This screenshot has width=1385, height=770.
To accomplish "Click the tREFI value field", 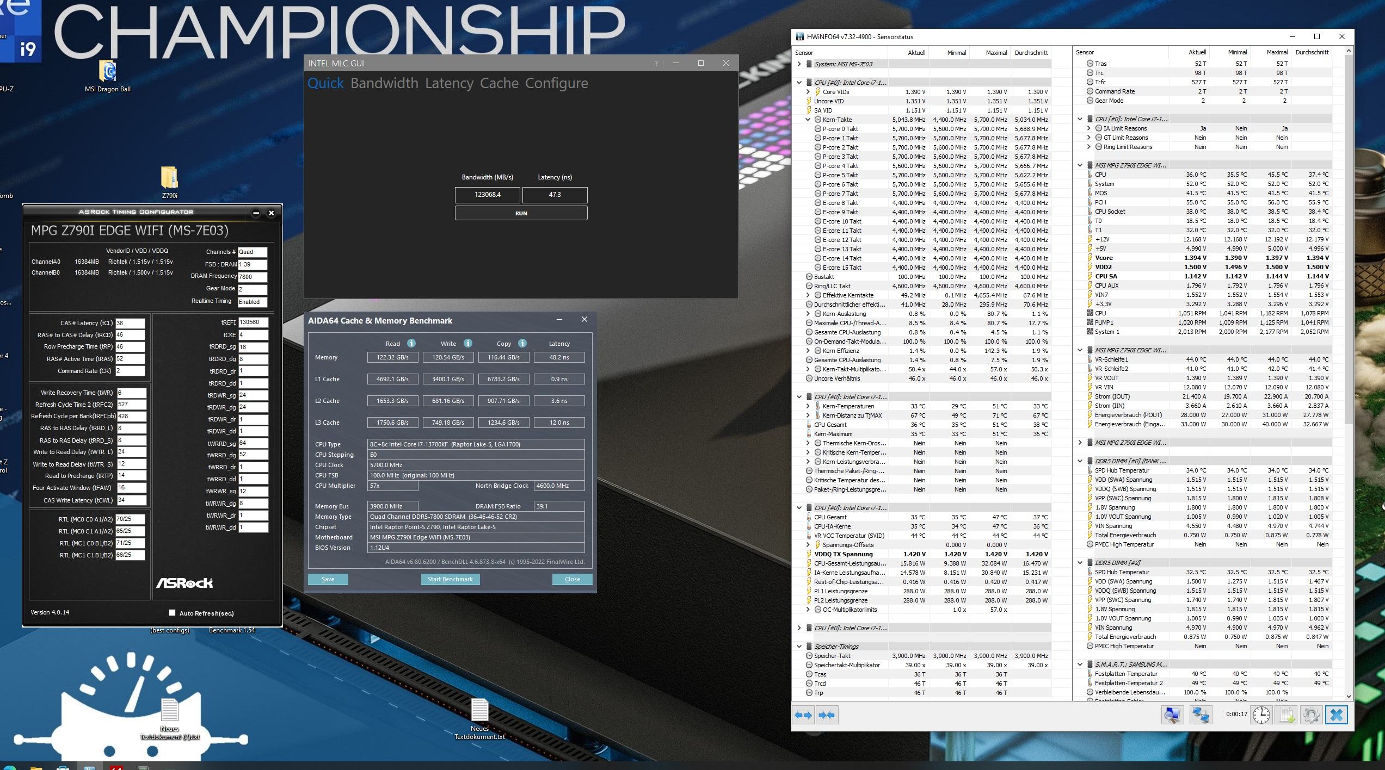I will tap(253, 322).
